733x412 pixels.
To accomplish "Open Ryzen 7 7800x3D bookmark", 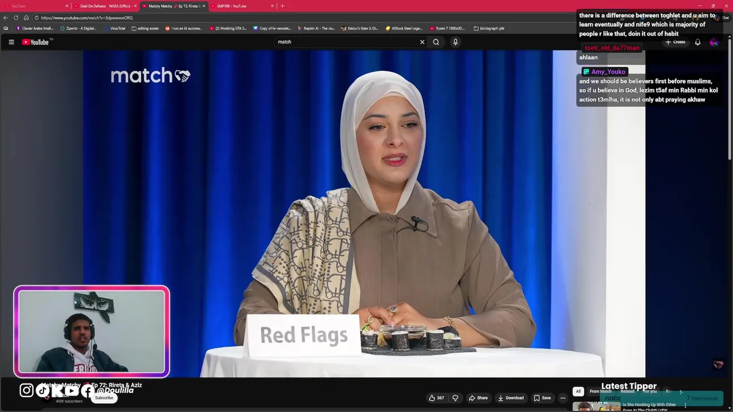I will (x=448, y=28).
